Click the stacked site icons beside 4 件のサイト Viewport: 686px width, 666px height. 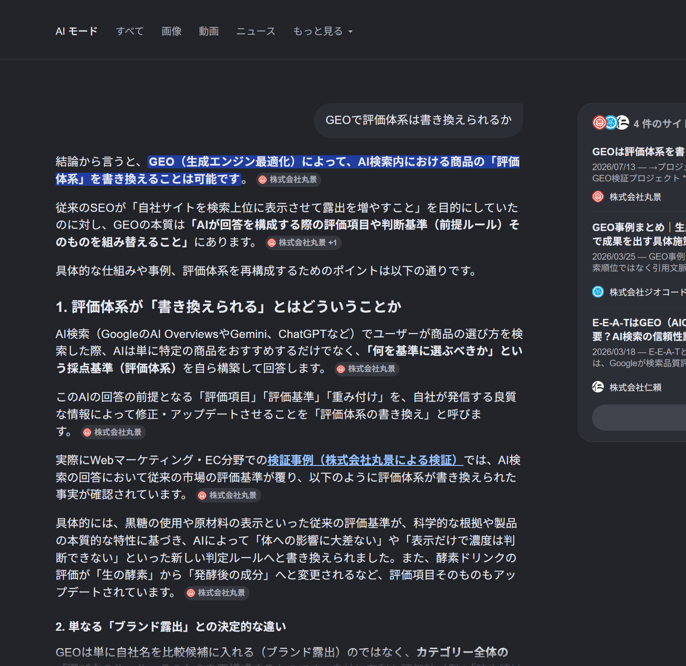point(611,123)
